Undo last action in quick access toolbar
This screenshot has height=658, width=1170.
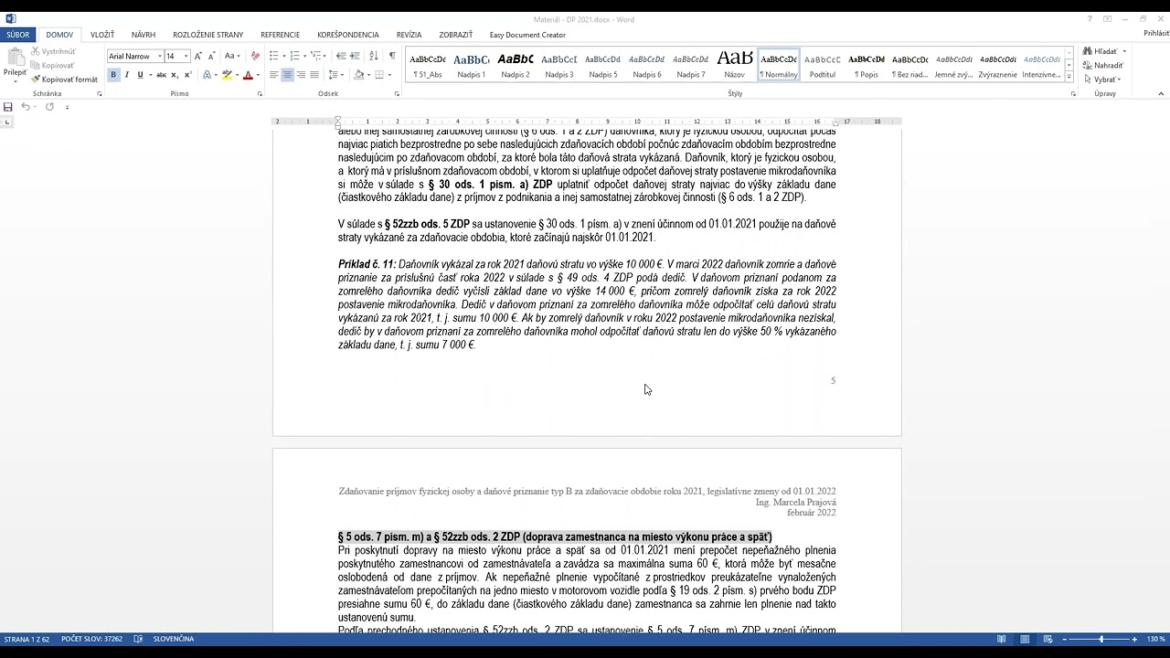(x=26, y=107)
